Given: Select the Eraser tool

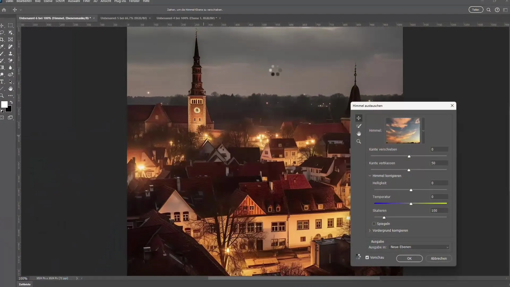Looking at the screenshot, I should 10,61.
